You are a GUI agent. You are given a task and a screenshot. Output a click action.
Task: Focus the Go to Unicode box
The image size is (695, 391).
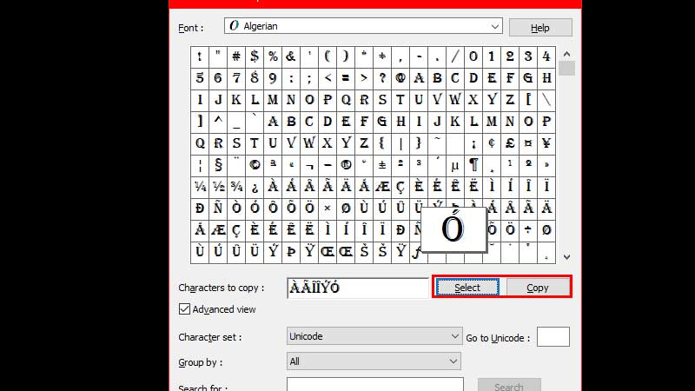pyautogui.click(x=553, y=337)
